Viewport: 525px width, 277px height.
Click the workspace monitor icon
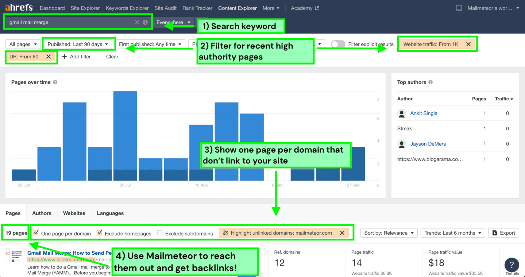pos(459,8)
